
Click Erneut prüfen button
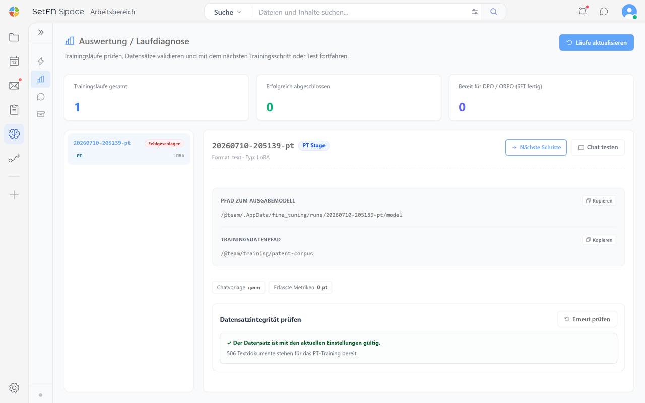(x=587, y=319)
